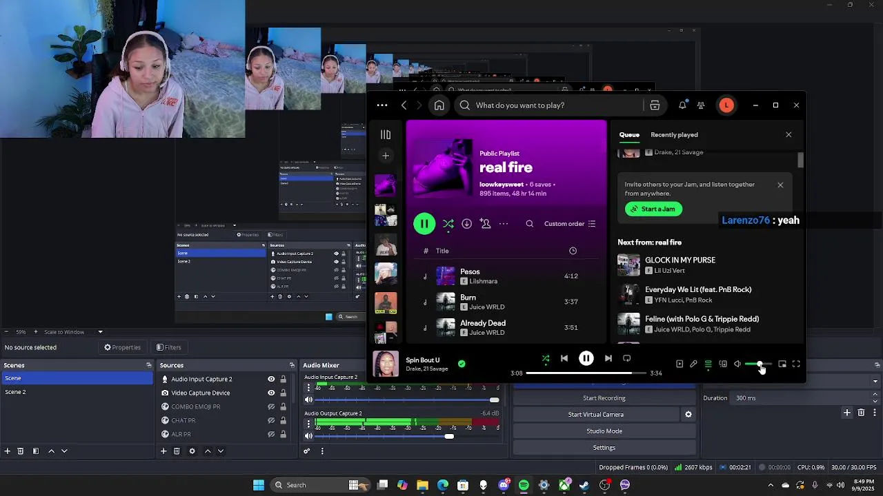
Task: Go to previous track in Spotify player
Action: [564, 358]
